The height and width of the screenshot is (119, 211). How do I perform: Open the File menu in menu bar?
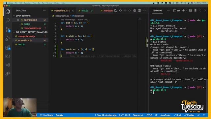pos(16,3)
